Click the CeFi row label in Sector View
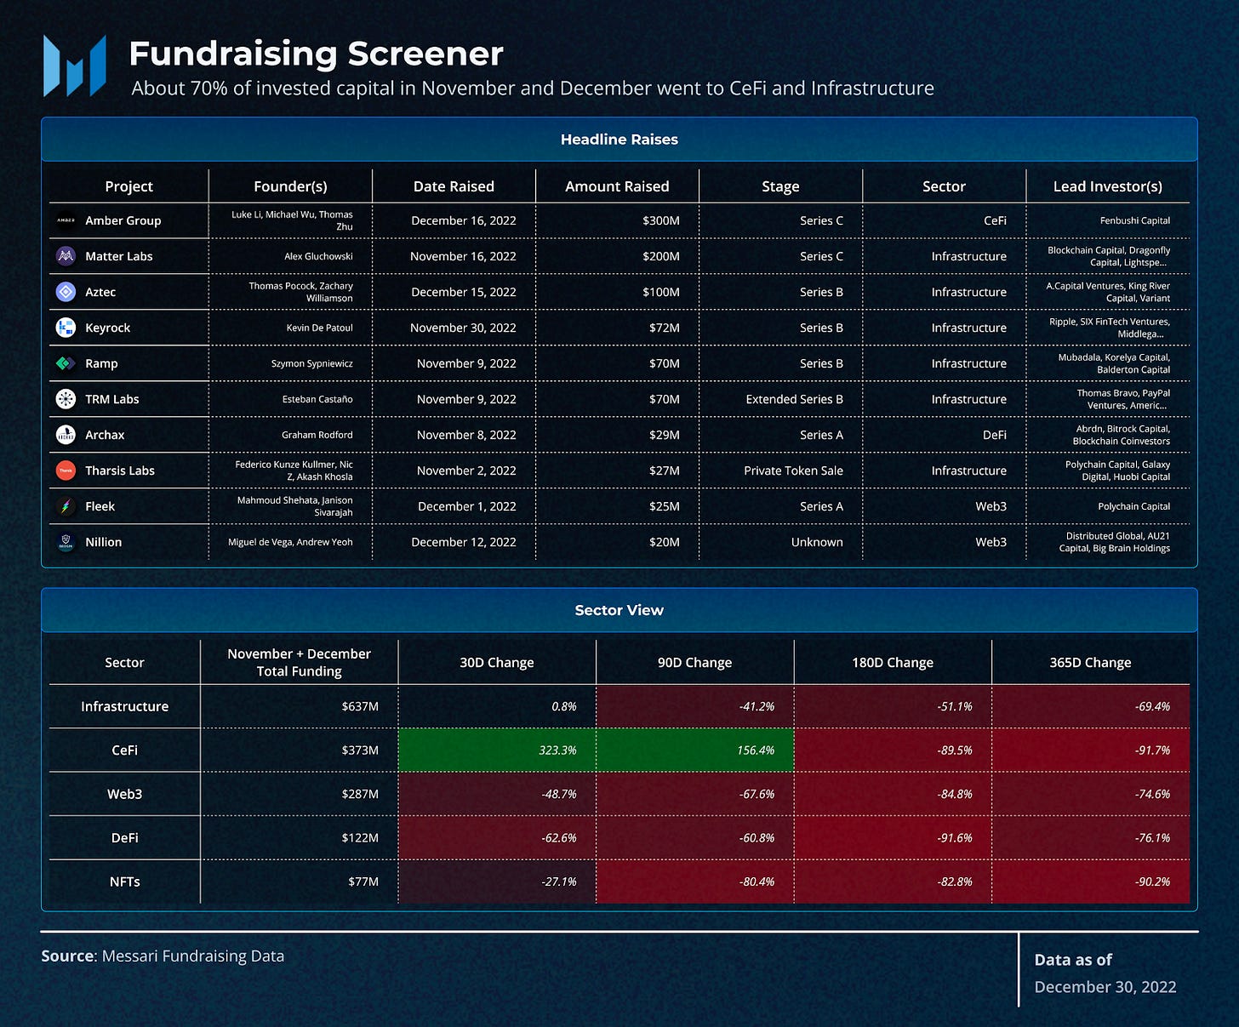Viewport: 1239px width, 1027px height. [125, 750]
